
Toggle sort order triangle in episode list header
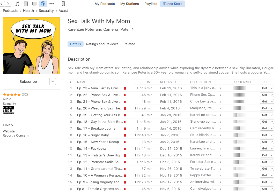click(71, 82)
